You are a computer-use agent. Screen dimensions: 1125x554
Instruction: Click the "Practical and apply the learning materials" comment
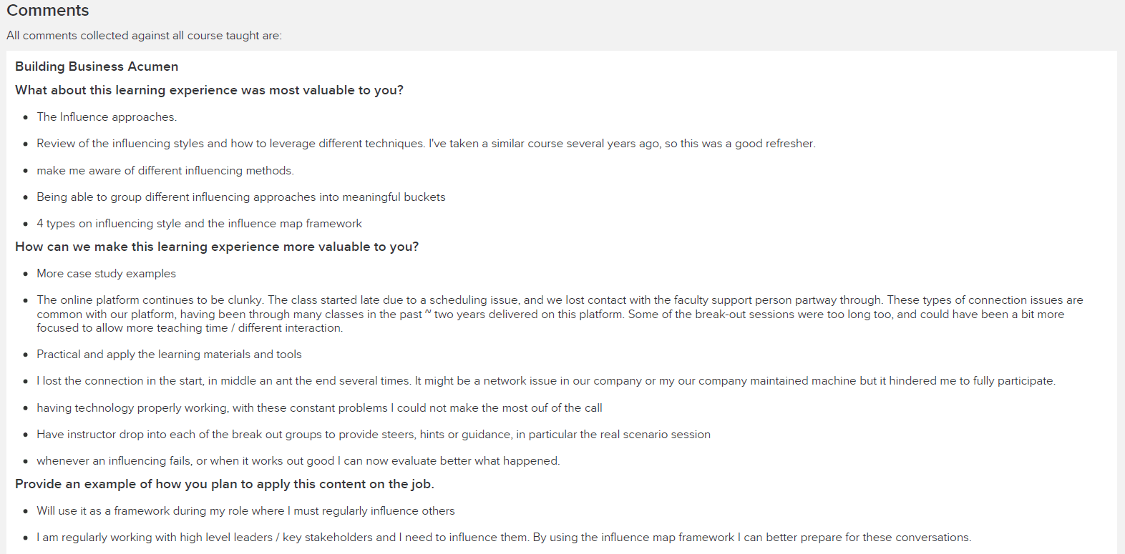click(170, 355)
